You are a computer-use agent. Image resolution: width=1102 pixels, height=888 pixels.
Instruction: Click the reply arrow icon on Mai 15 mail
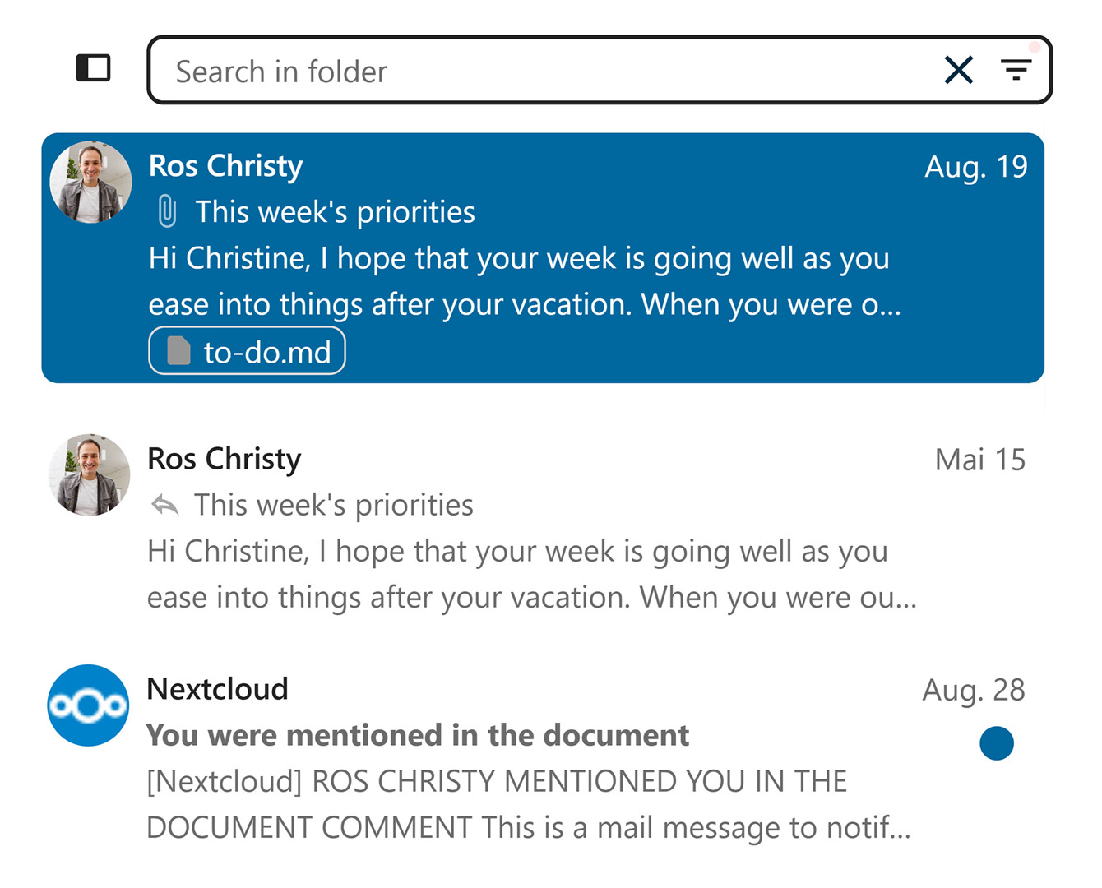click(x=165, y=505)
